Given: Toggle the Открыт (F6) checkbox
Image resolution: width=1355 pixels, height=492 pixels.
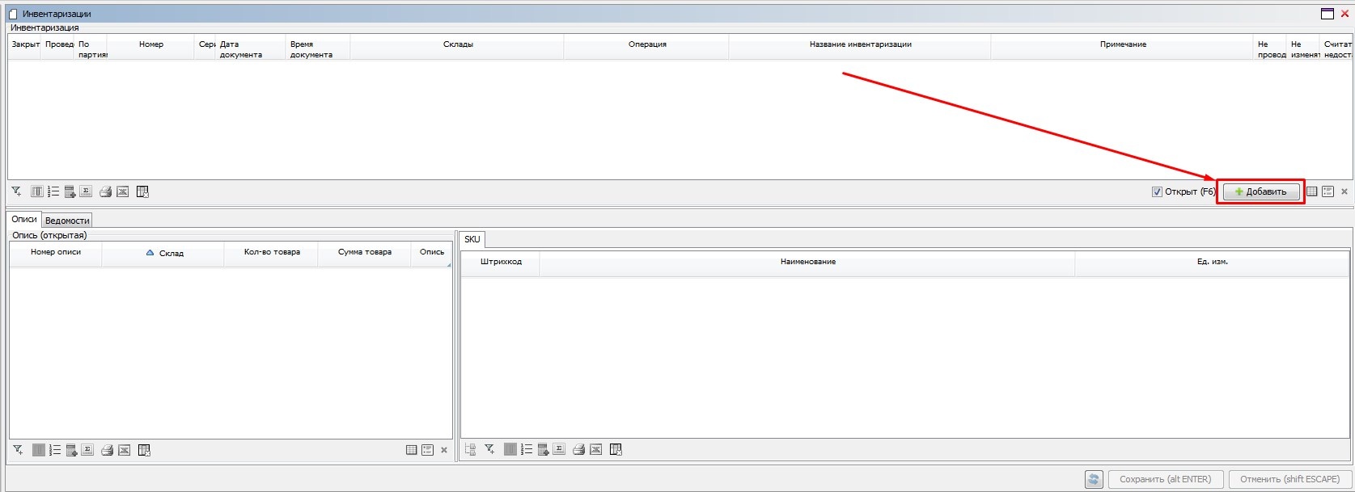Looking at the screenshot, I should [1157, 191].
